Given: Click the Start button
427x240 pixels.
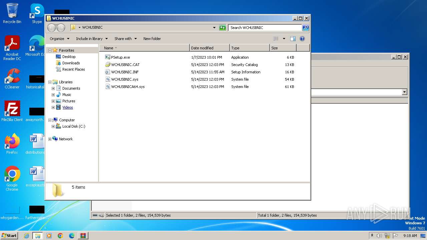Looking at the screenshot, I should (9, 236).
